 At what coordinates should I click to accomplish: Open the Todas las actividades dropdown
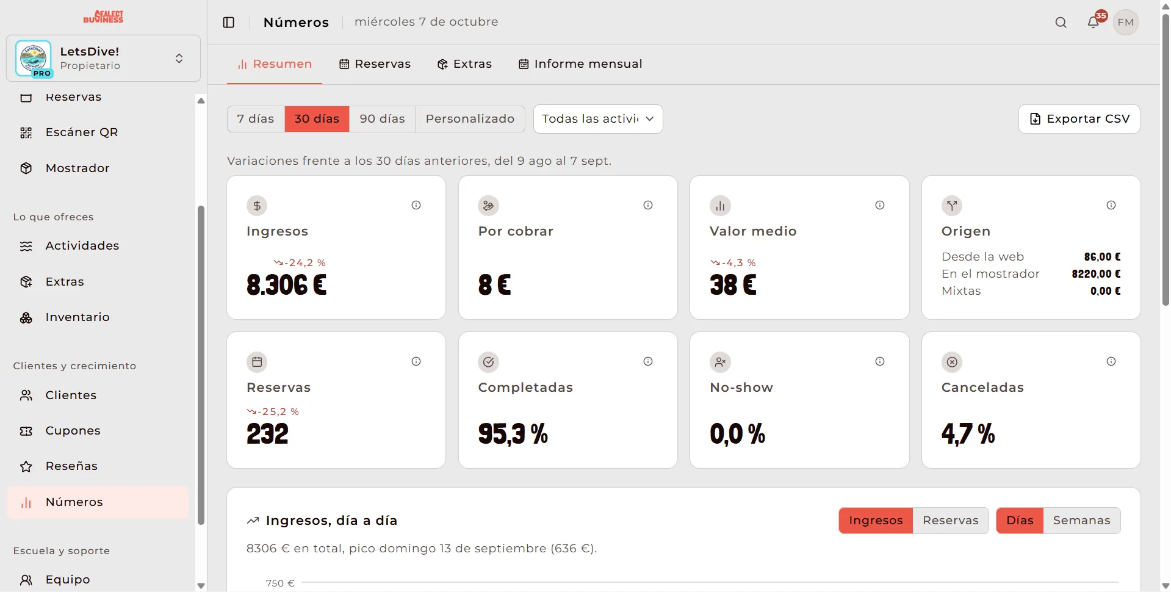[598, 119]
